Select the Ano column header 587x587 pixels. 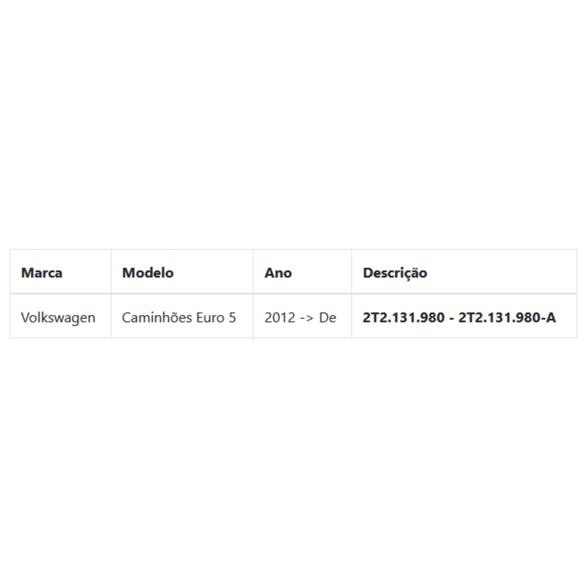point(278,272)
